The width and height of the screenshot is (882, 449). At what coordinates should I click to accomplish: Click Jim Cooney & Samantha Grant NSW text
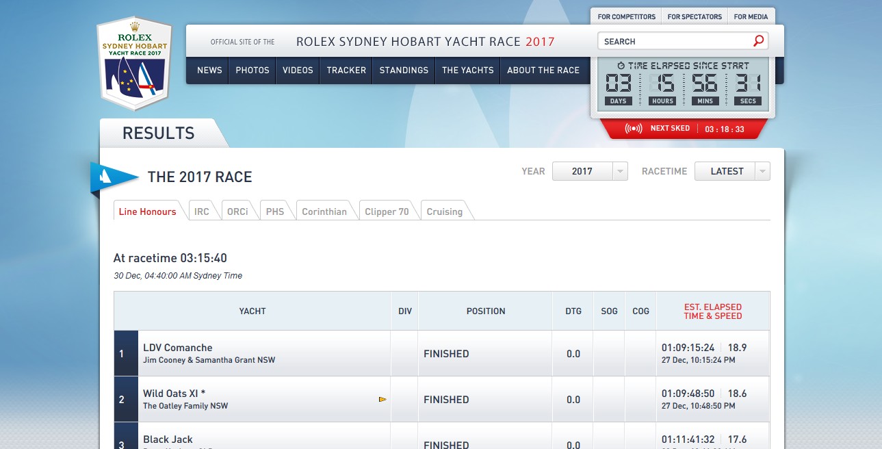point(209,360)
